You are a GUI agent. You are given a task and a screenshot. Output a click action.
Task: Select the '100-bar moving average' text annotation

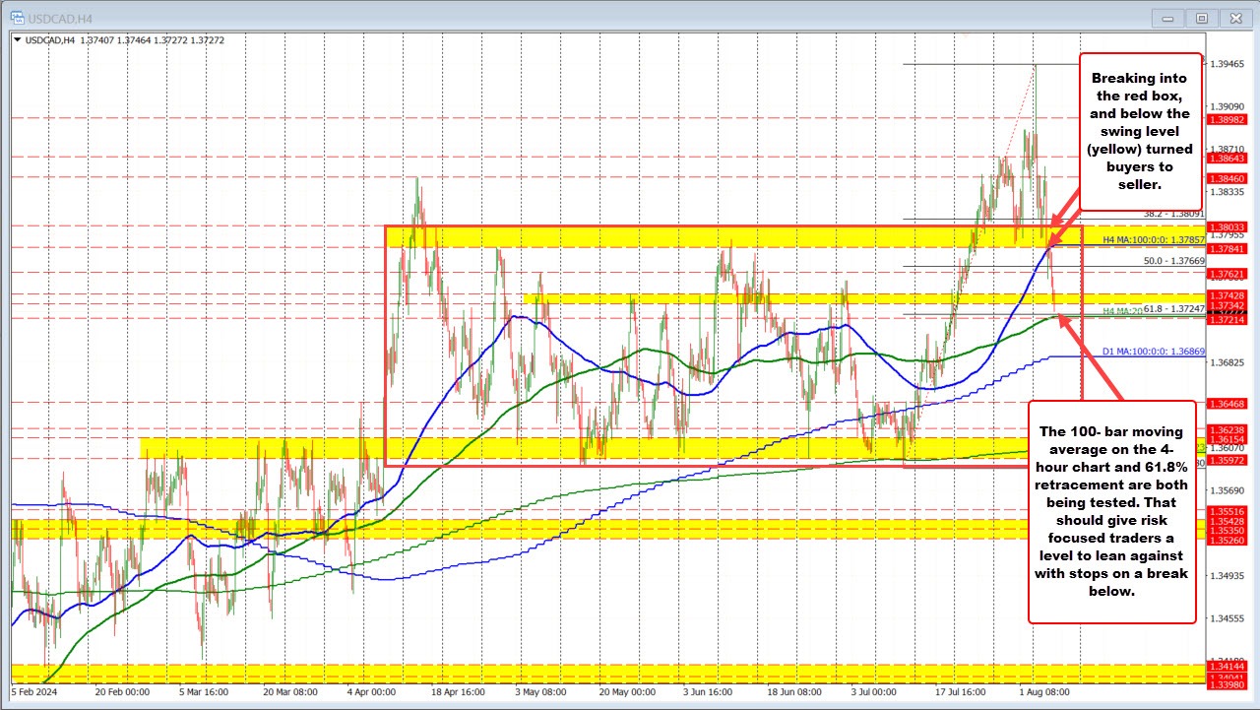click(x=1111, y=511)
